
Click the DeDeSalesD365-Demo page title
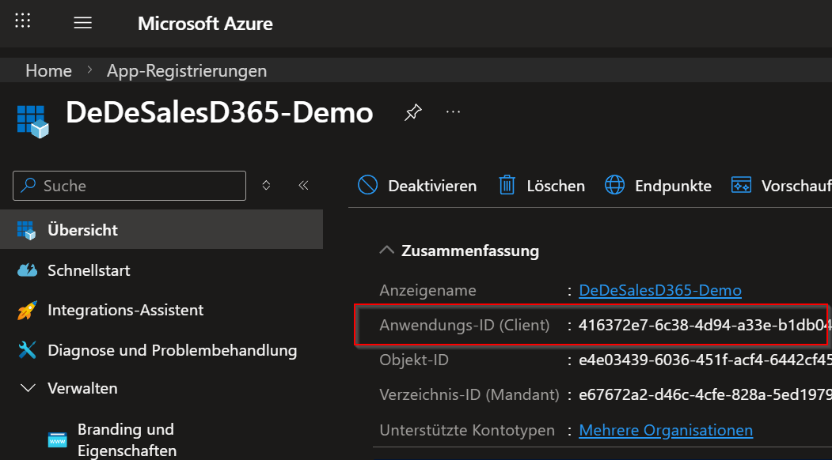pyautogui.click(x=219, y=113)
